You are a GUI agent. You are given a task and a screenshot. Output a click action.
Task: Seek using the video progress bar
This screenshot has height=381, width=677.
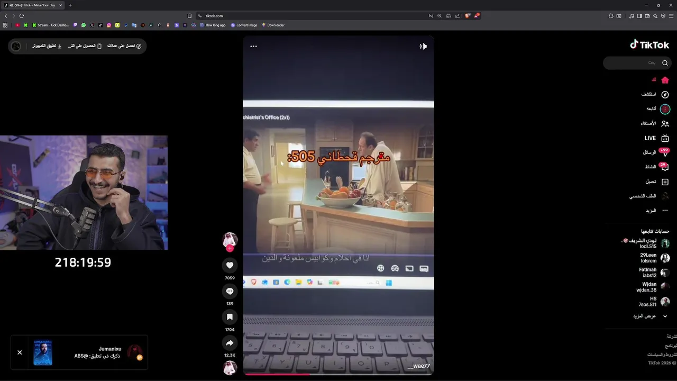[x=338, y=374]
